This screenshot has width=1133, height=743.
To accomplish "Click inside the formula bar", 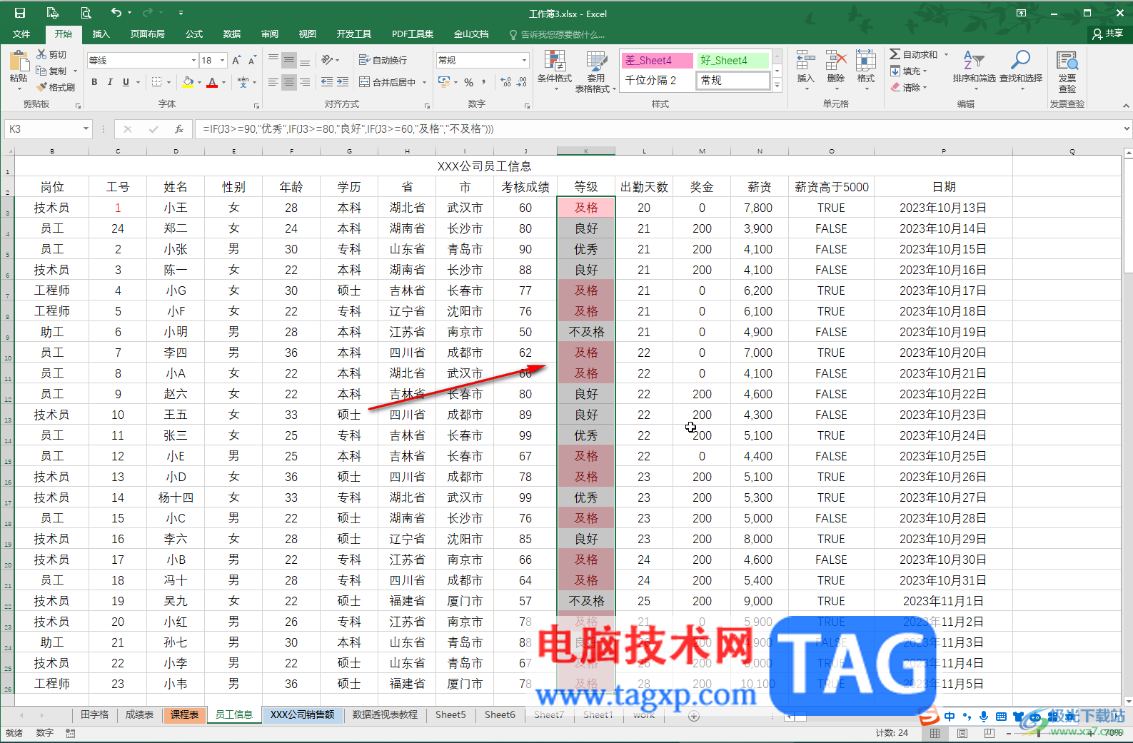I will (x=657, y=129).
